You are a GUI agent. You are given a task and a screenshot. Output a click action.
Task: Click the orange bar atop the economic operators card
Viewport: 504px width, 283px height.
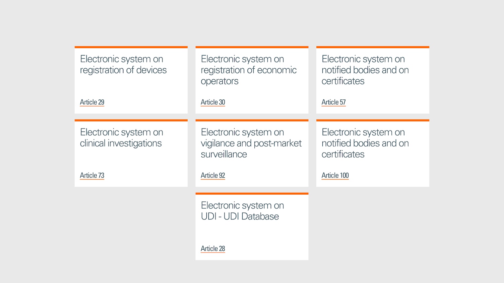point(252,47)
